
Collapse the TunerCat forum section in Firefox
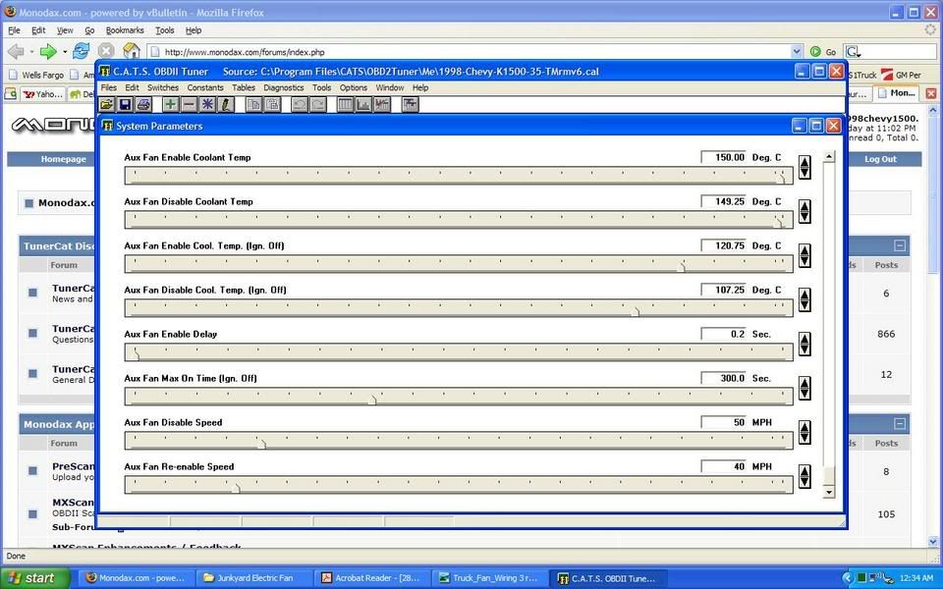point(900,245)
